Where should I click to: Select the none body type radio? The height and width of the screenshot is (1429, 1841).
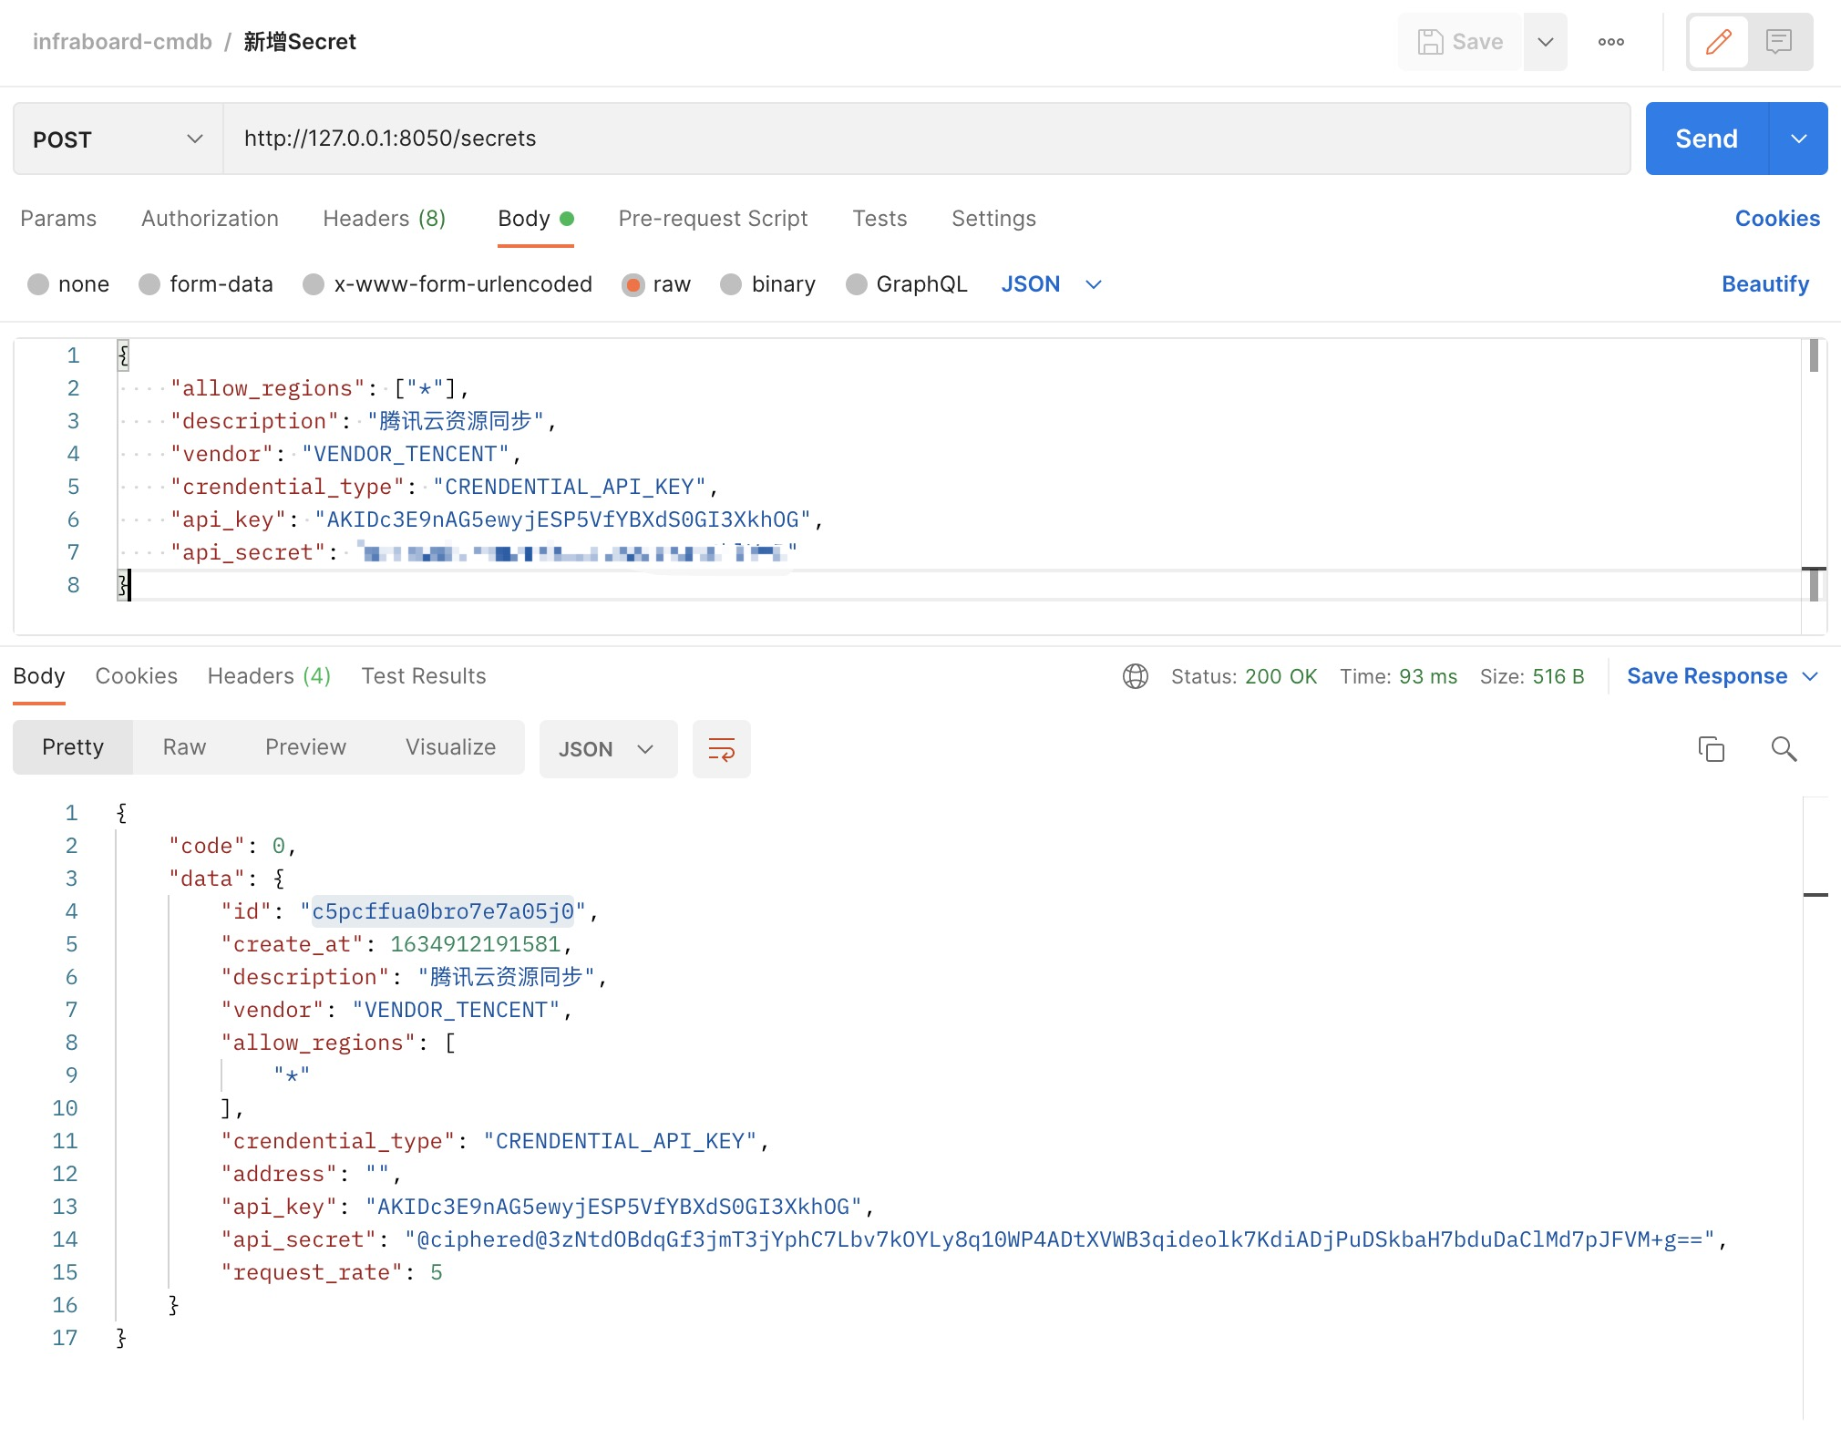point(38,284)
